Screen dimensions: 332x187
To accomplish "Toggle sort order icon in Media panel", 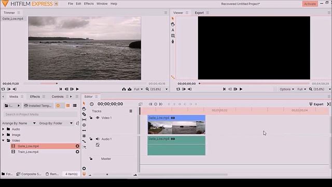I will [x=77, y=123].
